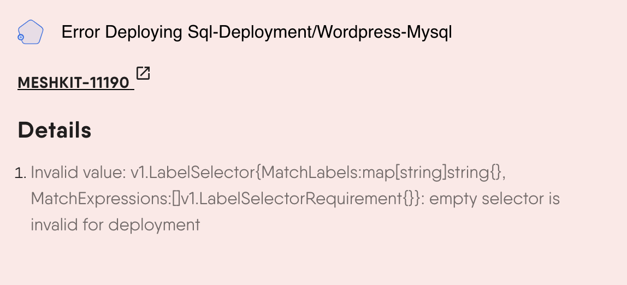Click the 'MatchExpressions' word in the error detail
Viewport: 627px width, 285px height.
[x=98, y=198]
